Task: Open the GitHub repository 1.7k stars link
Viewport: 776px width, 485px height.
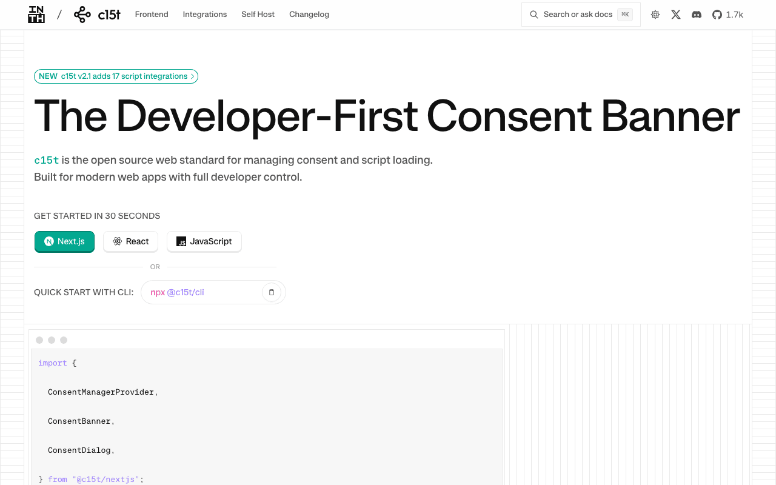Action: (x=727, y=15)
